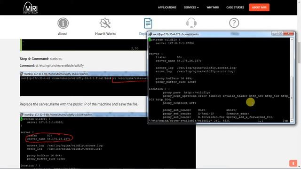The image size is (301, 169).
Task: Click 'proxy_redirect off;' line in terminal
Action: coord(179,103)
